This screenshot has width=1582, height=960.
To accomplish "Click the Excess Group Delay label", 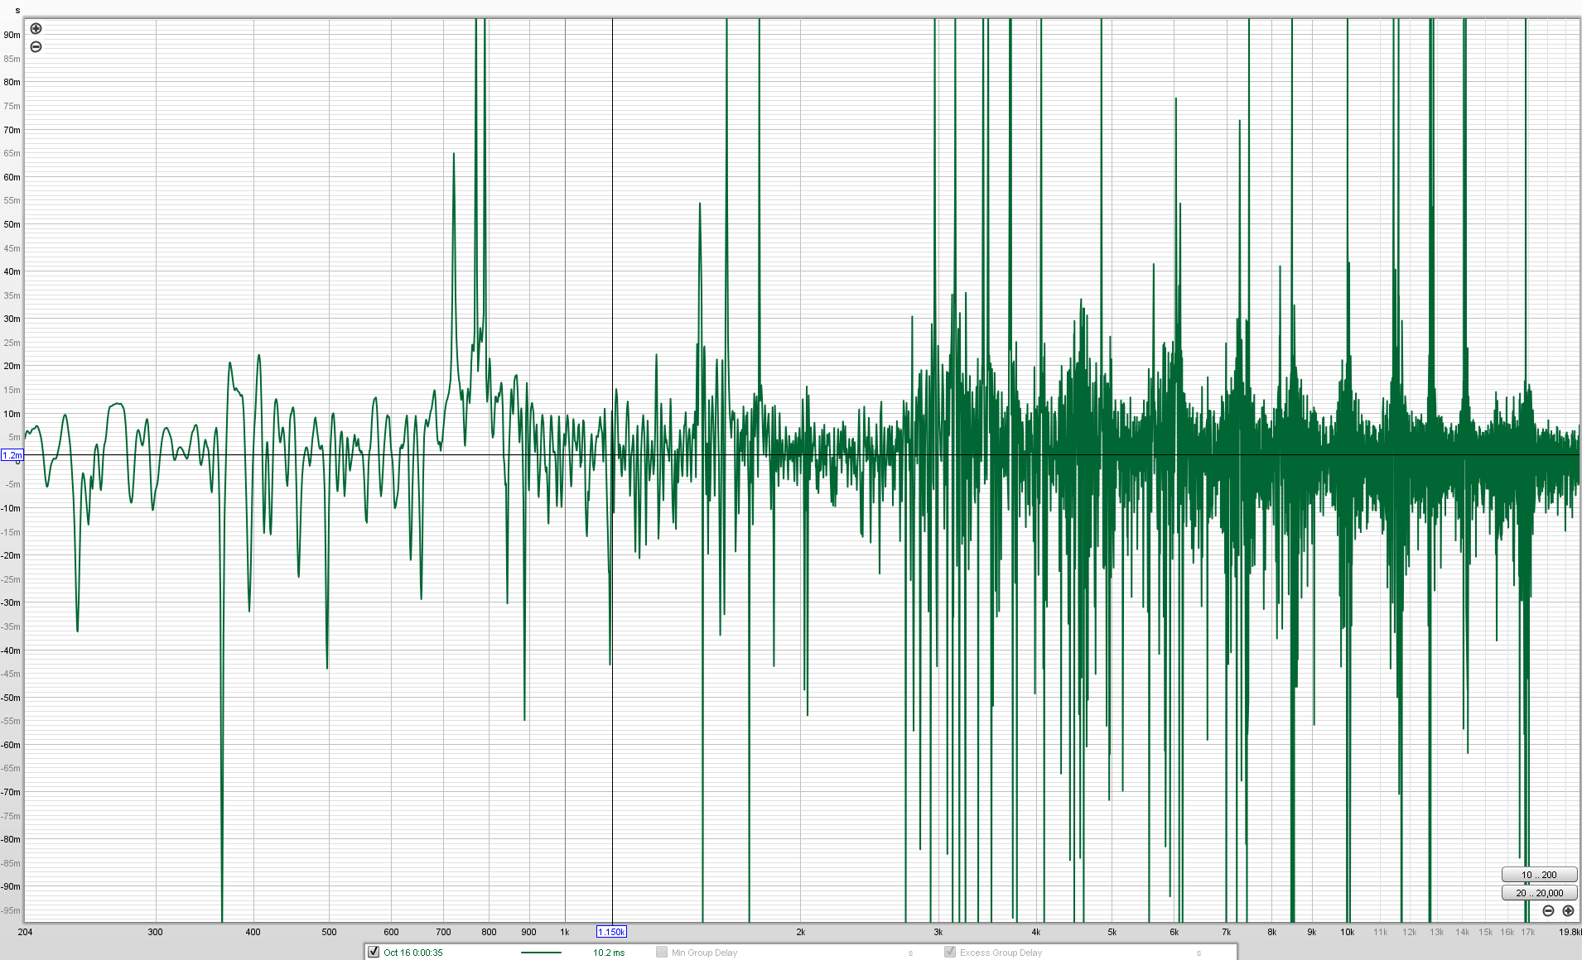I will point(1001,953).
